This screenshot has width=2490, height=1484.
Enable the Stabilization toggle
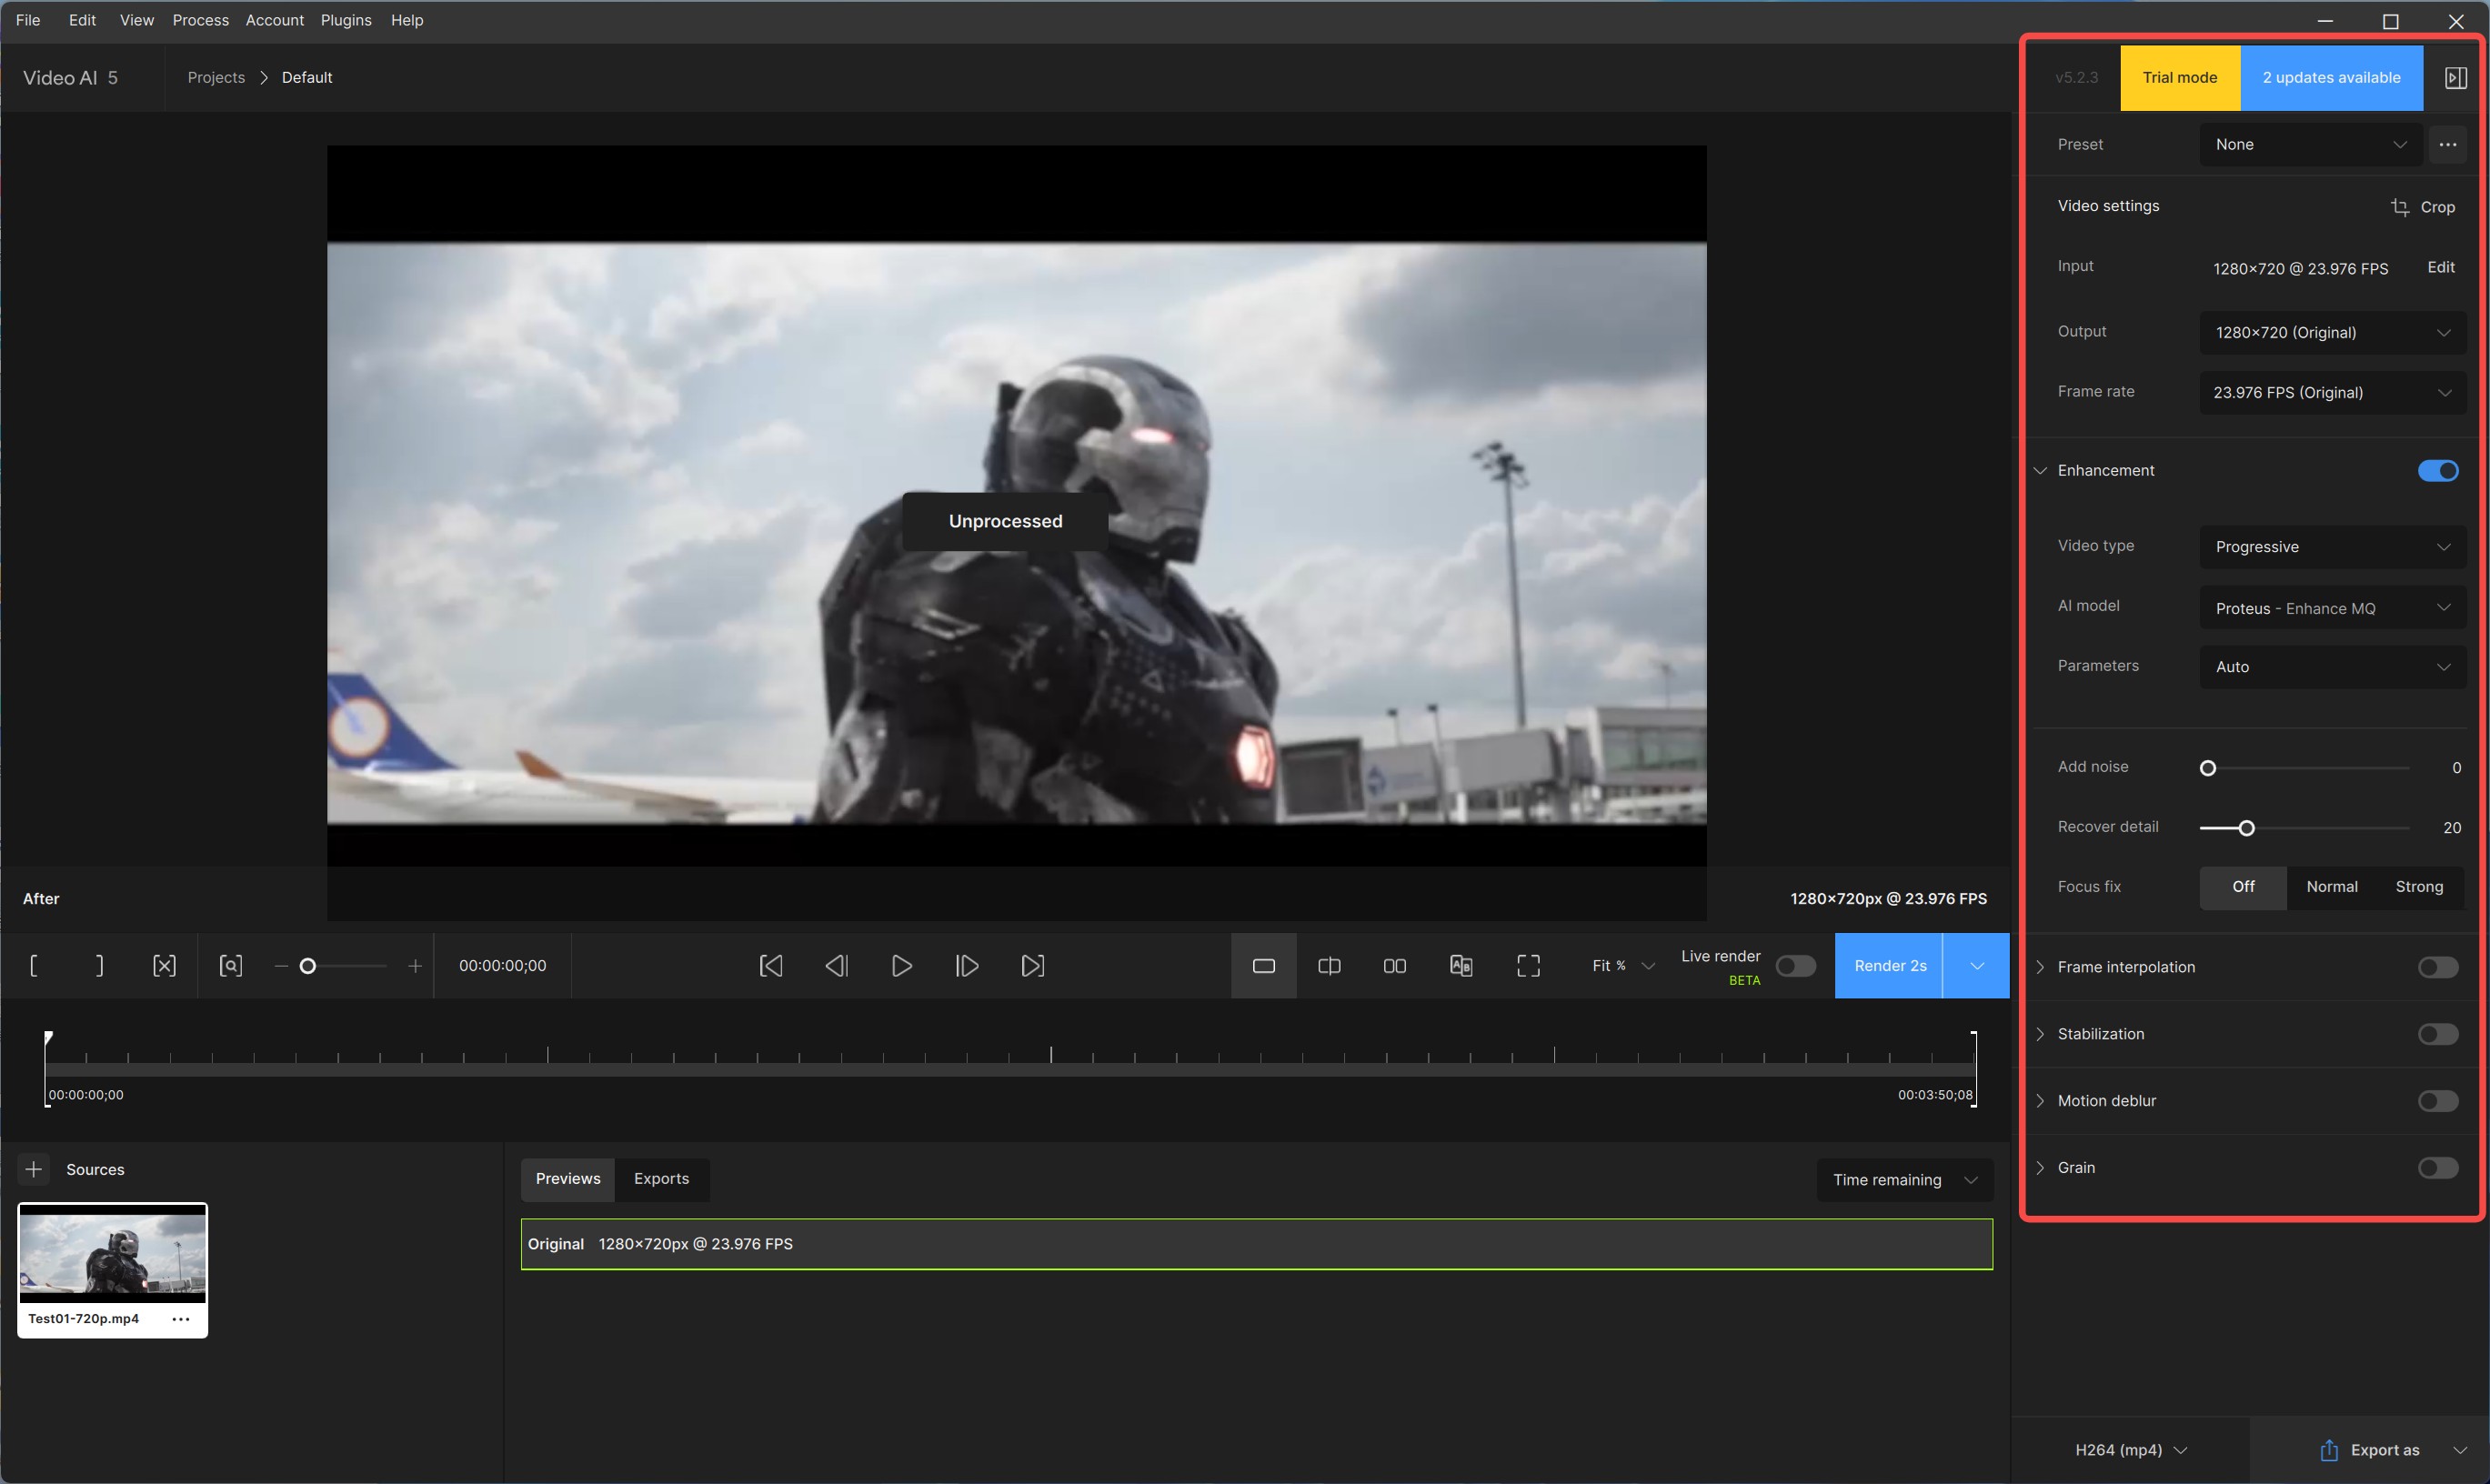2438,1034
